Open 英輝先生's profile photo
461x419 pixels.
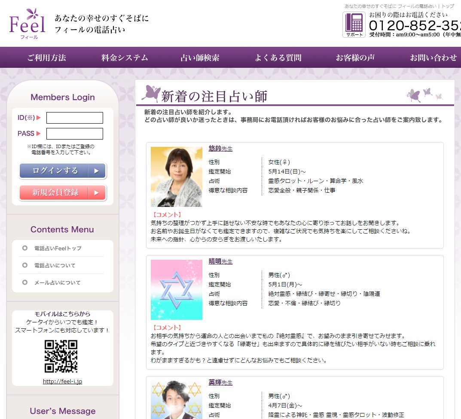coord(176,399)
